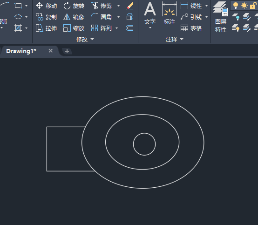Select the Move (移动) tool

[47, 6]
